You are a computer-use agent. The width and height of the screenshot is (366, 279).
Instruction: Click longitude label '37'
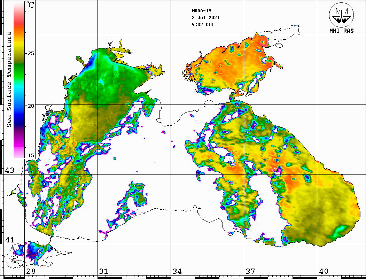[x=250, y=271]
